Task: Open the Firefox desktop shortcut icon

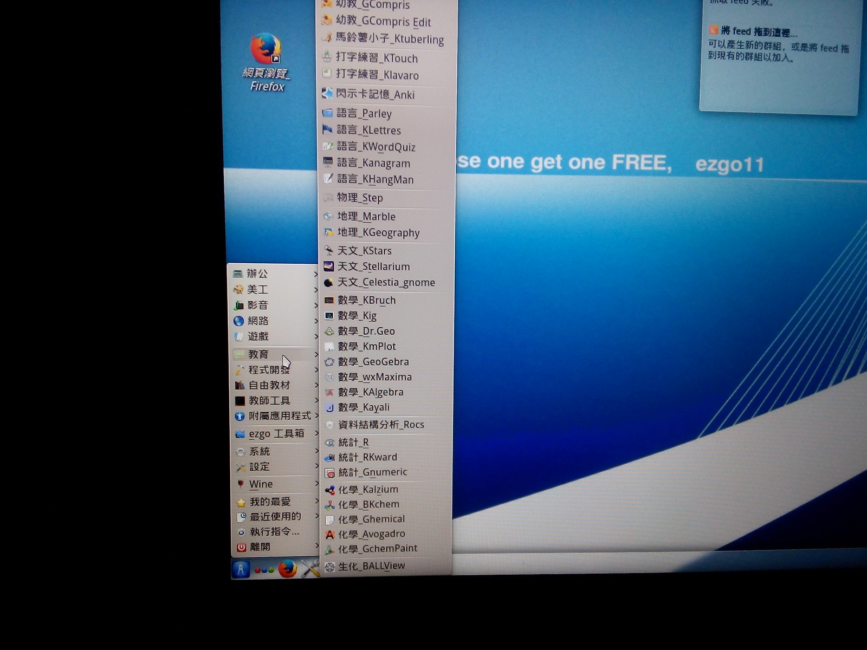Action: (266, 50)
